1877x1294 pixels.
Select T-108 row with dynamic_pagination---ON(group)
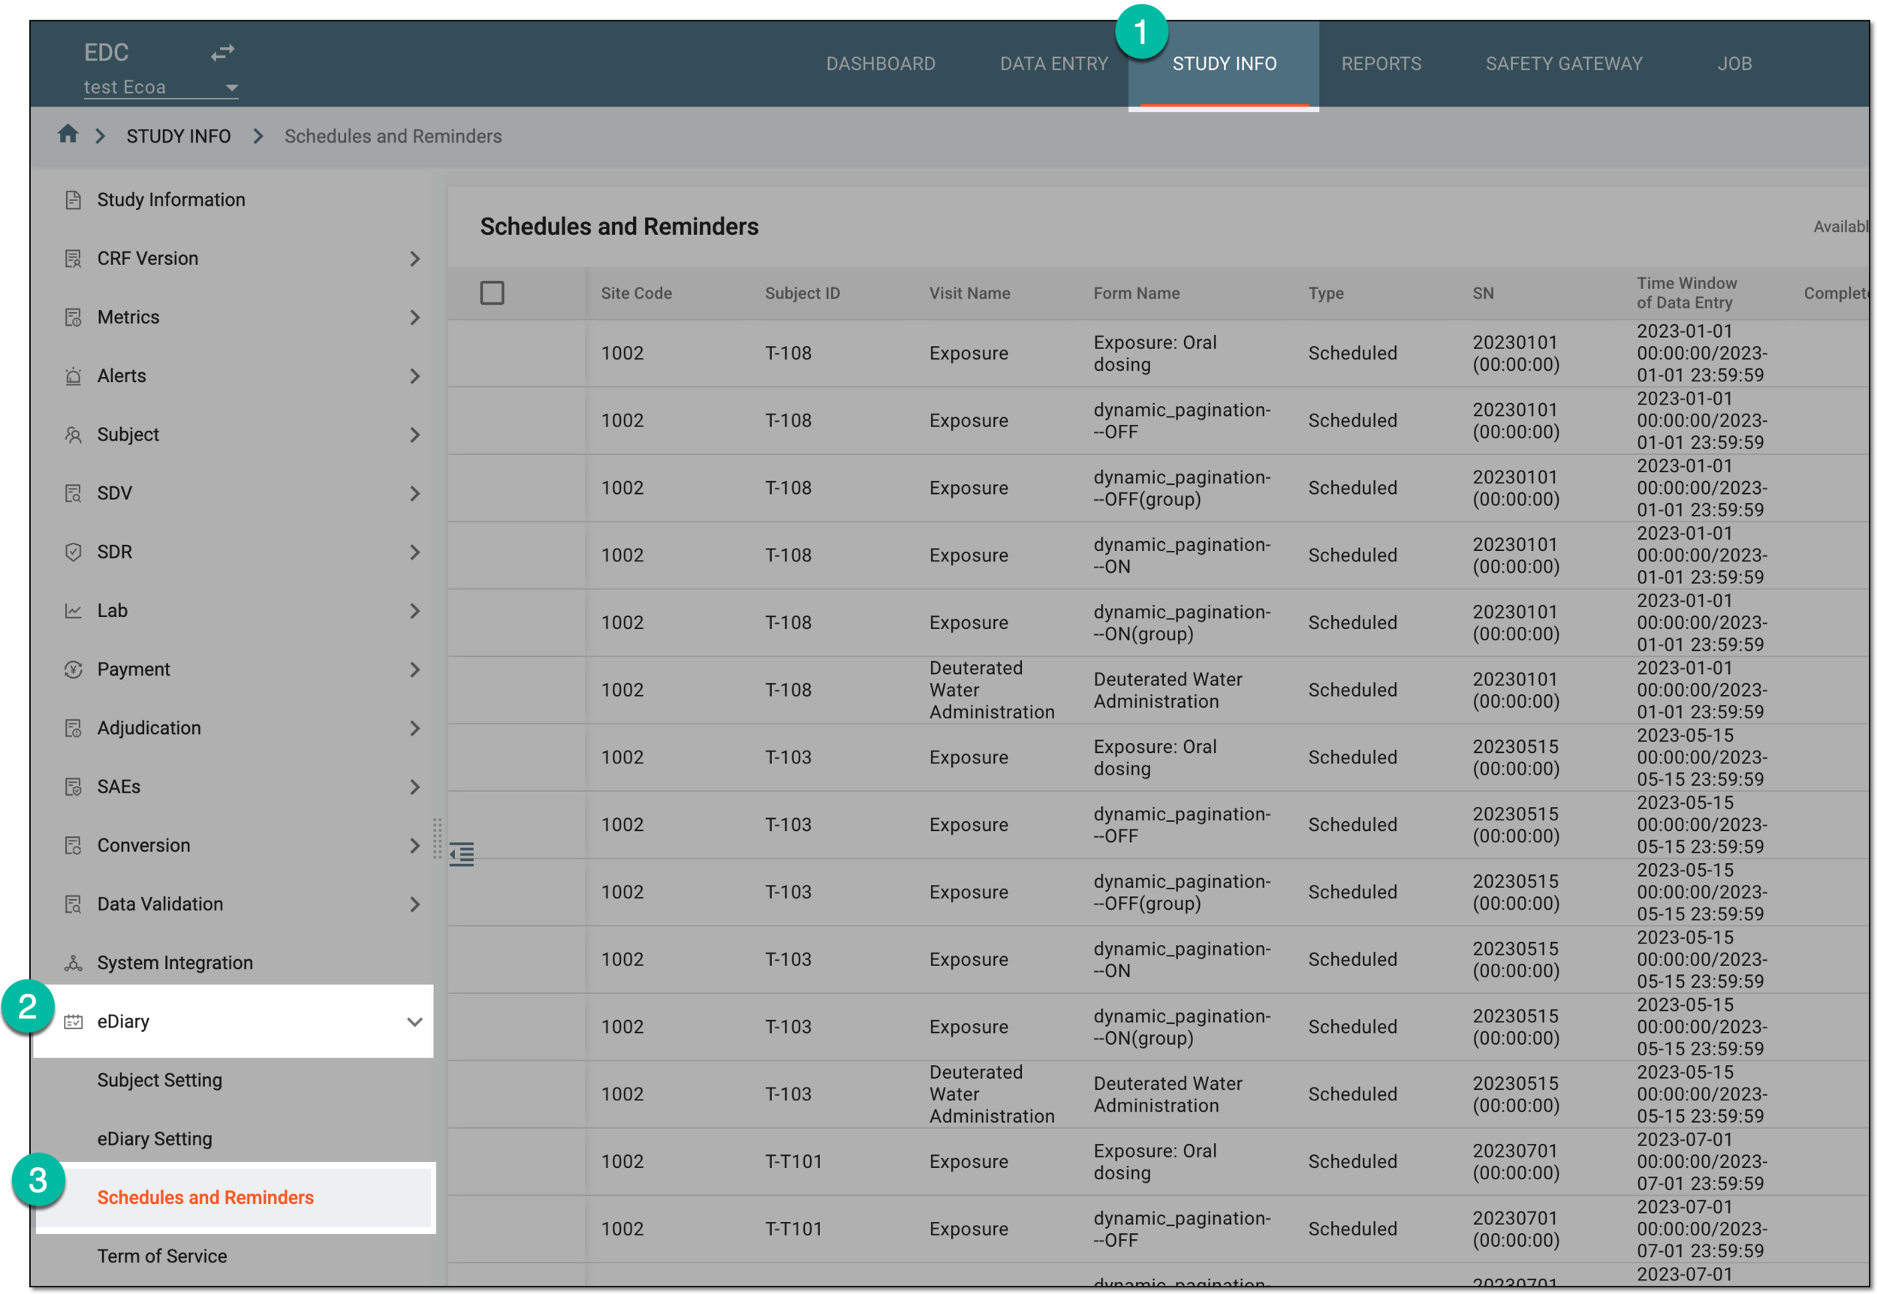pyautogui.click(x=1158, y=623)
